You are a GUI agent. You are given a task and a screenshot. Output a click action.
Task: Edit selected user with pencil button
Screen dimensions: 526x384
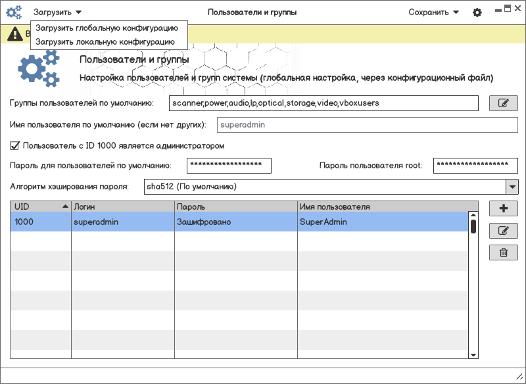pos(504,231)
